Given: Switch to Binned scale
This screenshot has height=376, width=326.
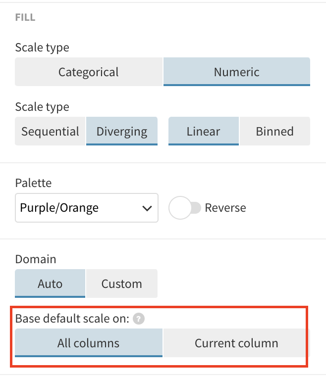Looking at the screenshot, I should pyautogui.click(x=274, y=132).
